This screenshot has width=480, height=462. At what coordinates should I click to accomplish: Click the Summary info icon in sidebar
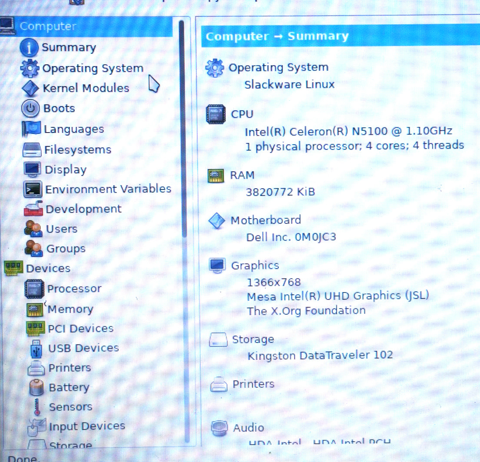pos(30,47)
